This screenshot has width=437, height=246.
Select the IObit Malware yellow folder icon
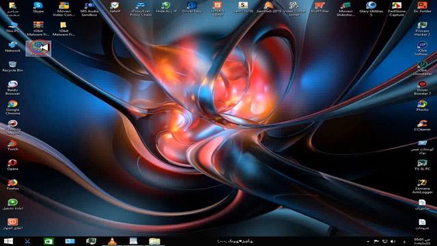tap(64, 29)
